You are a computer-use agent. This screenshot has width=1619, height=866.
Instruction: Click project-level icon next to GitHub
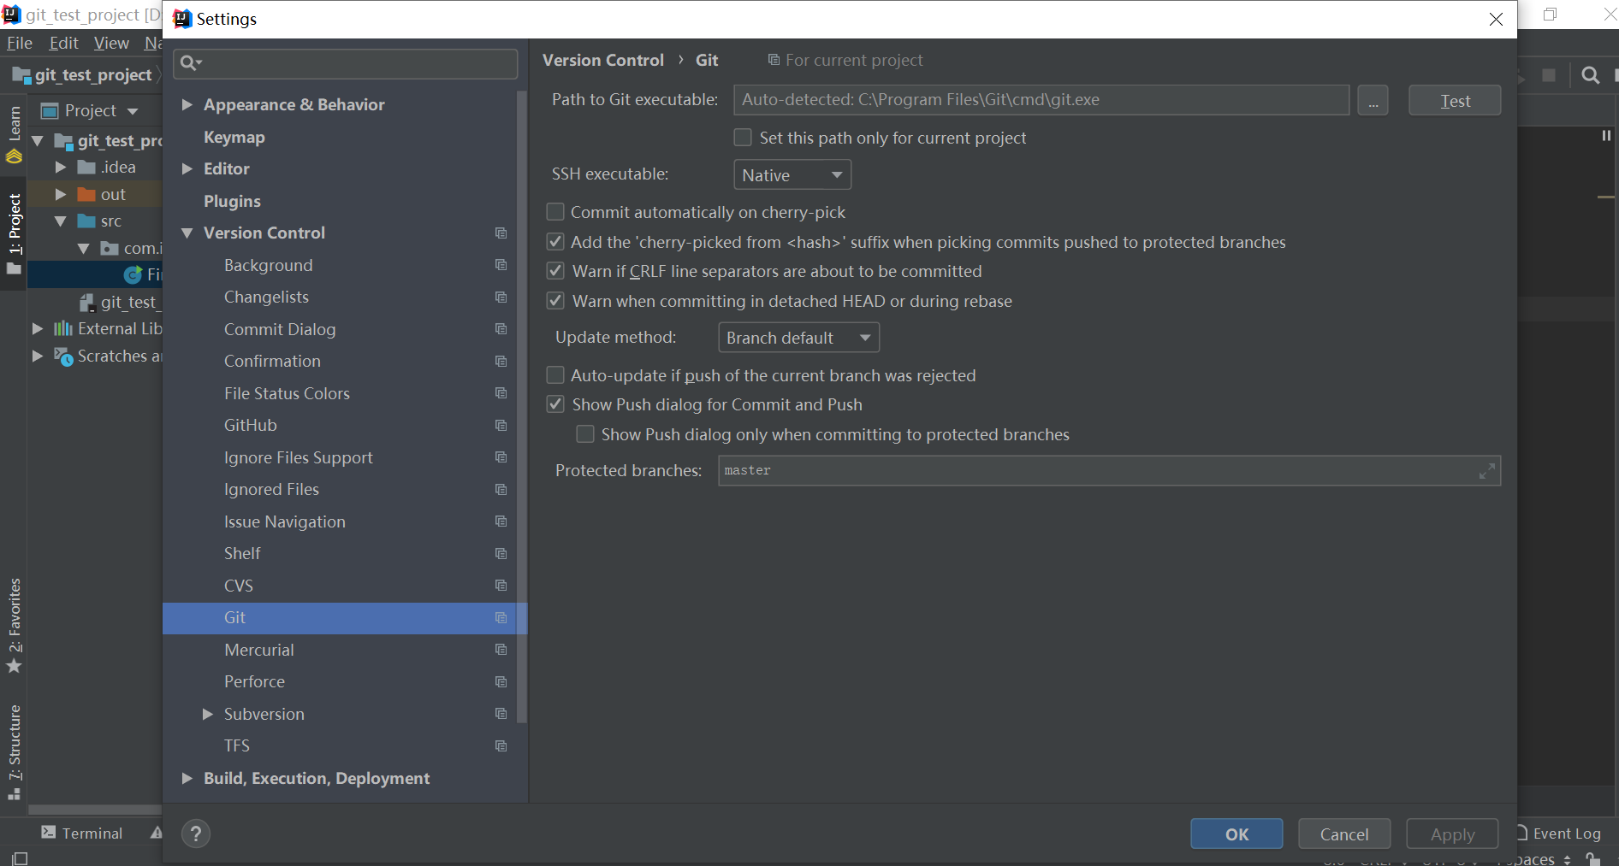(501, 425)
